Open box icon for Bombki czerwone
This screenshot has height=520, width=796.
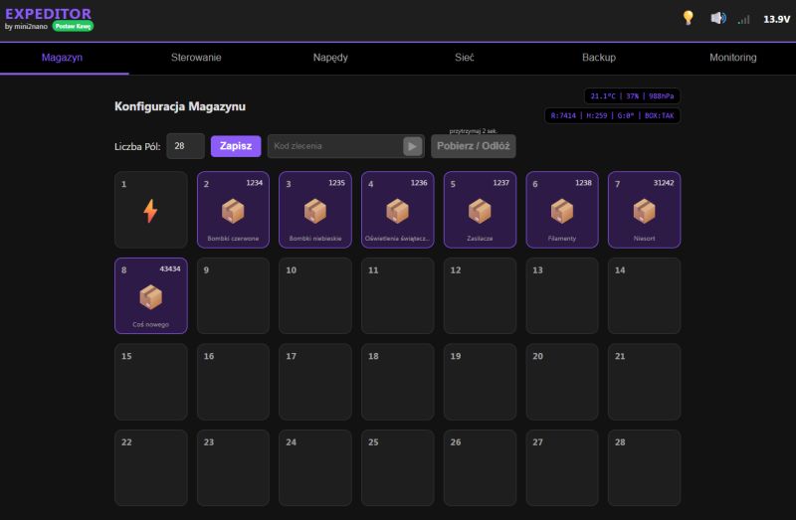[x=233, y=211]
